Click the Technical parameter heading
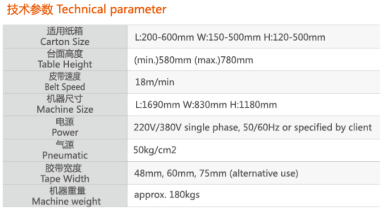 coord(87,9)
